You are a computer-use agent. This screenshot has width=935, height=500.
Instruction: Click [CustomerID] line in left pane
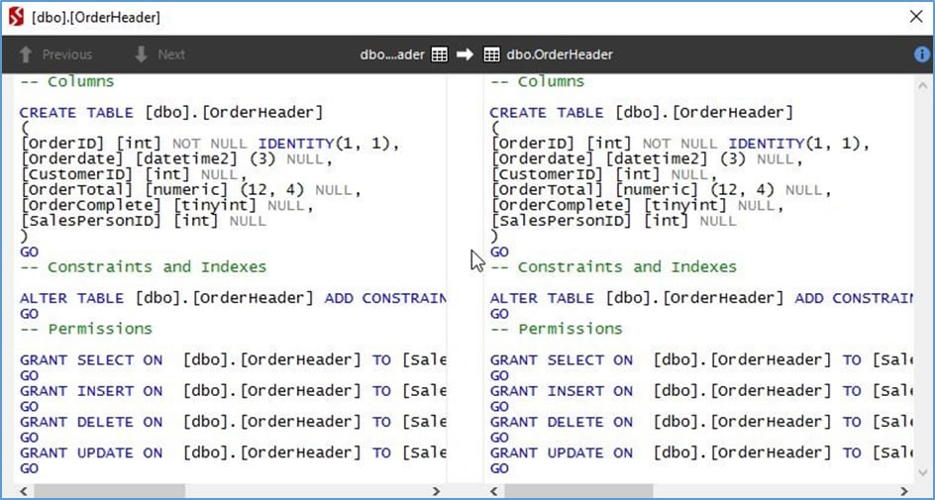click(x=134, y=174)
